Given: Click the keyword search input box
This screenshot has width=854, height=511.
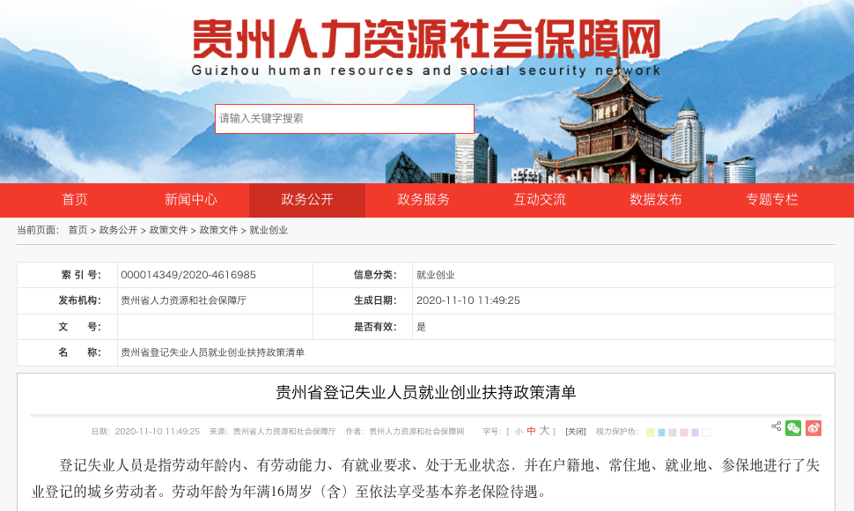Looking at the screenshot, I should 344,119.
